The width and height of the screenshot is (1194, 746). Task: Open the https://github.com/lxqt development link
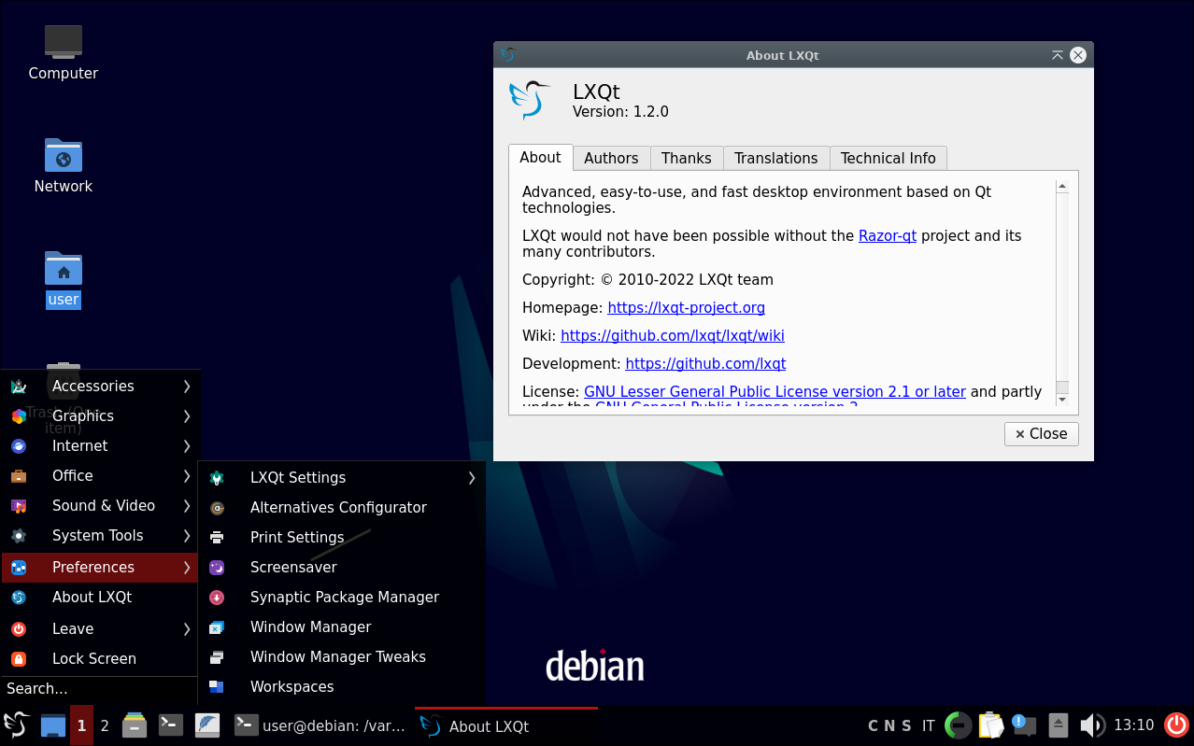pyautogui.click(x=705, y=364)
